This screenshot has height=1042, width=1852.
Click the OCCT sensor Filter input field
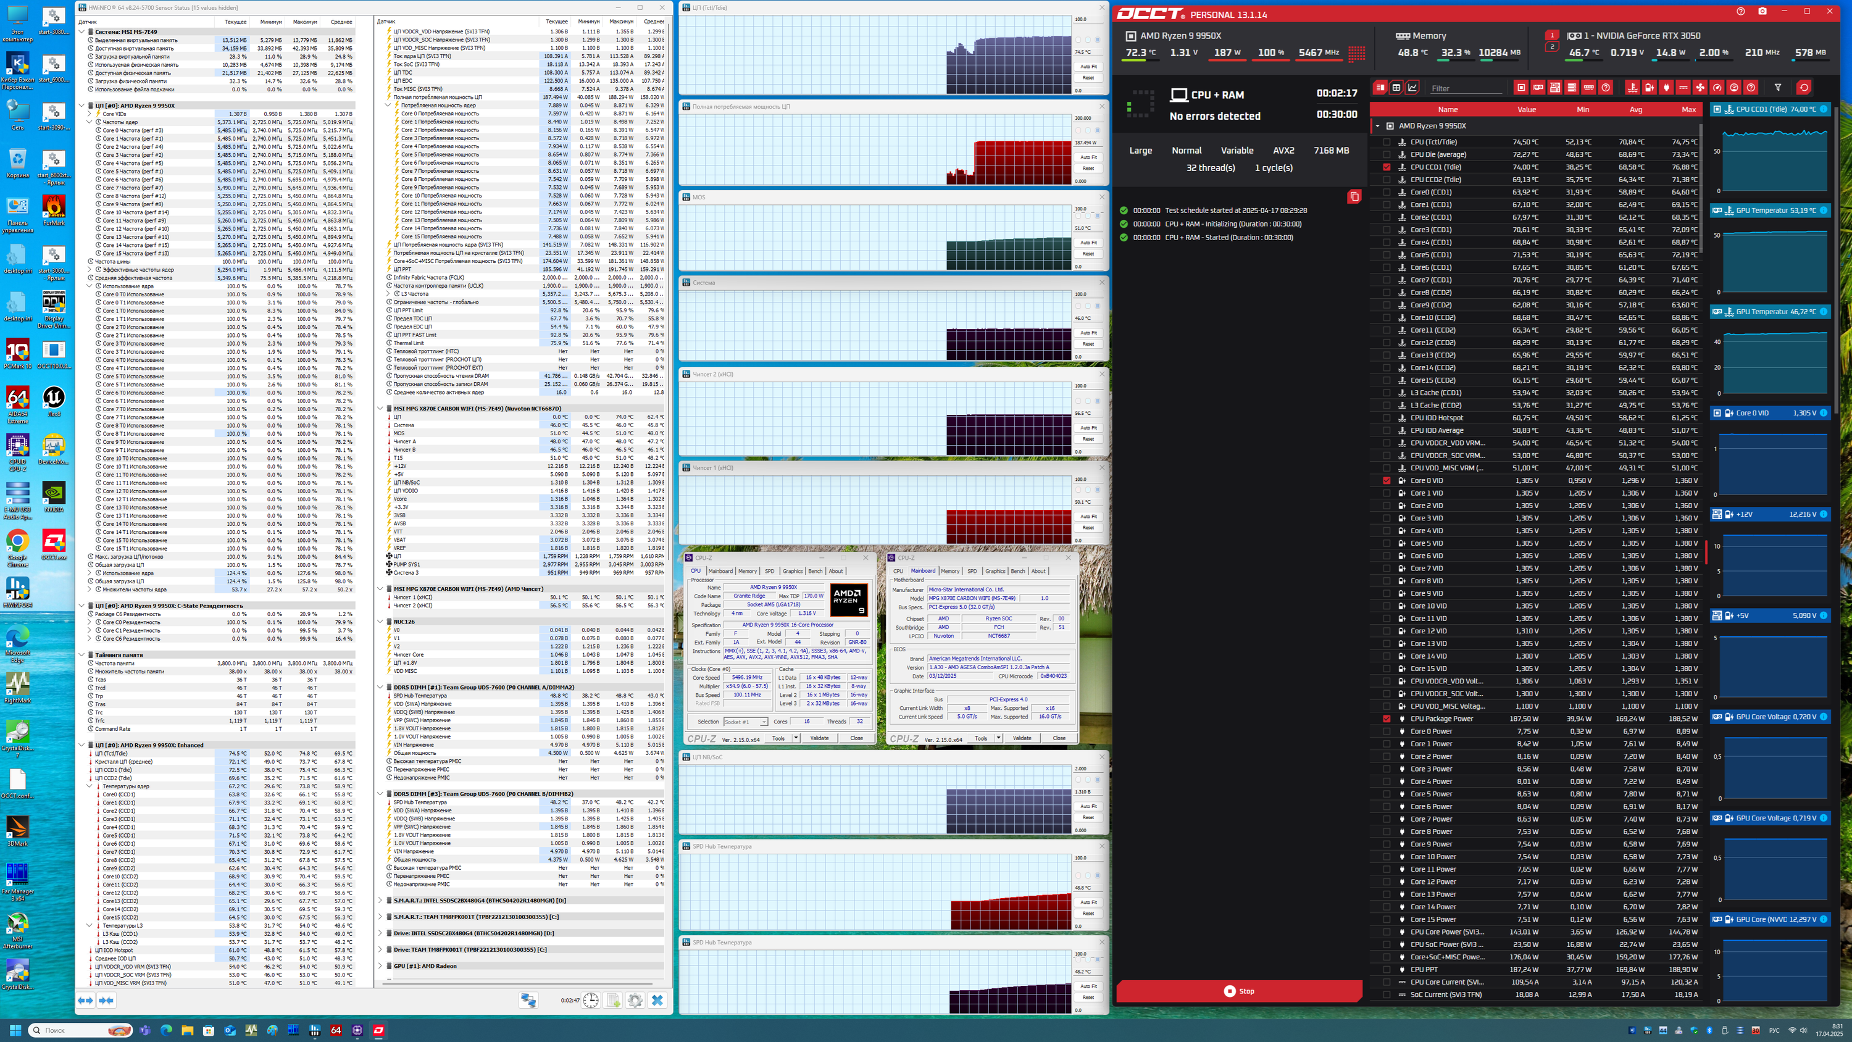1466,88
